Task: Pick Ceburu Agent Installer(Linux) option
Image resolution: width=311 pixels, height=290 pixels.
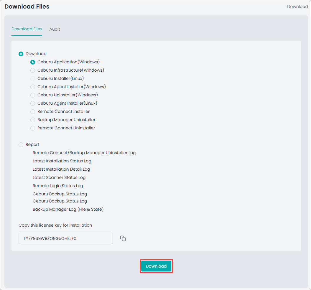Action: point(33,103)
